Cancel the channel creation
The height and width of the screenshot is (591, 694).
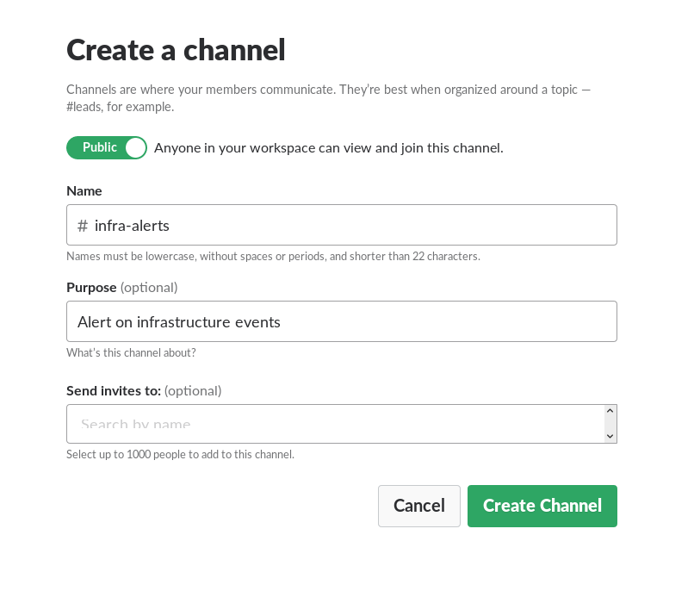tap(418, 506)
